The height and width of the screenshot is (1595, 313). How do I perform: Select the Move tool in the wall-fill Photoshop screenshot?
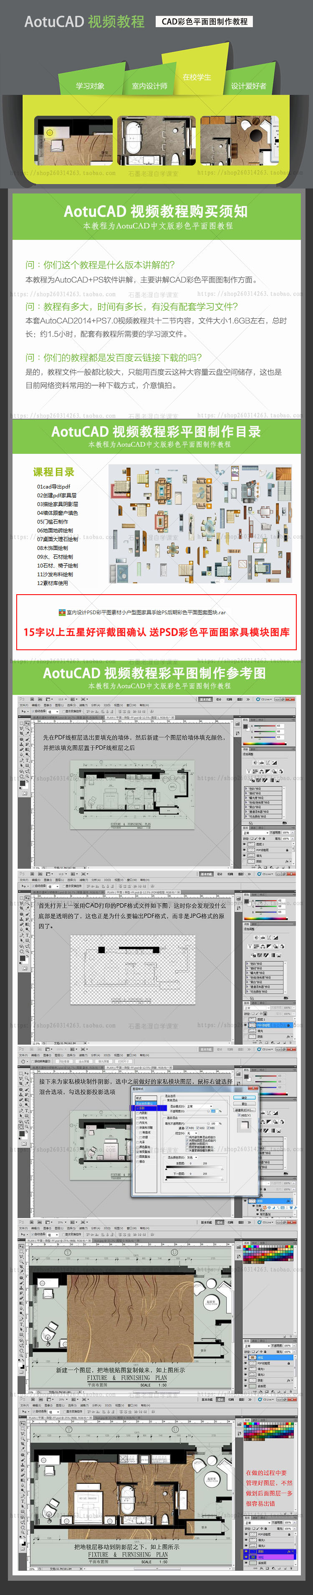tap(27, 723)
